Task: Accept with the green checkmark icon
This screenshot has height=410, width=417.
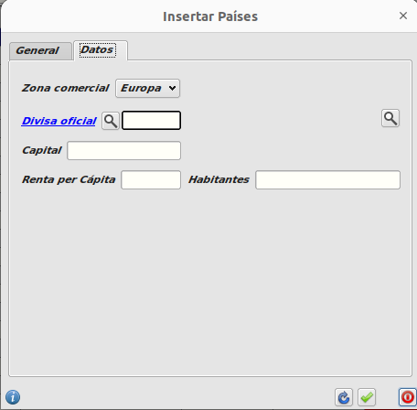Action: [367, 397]
